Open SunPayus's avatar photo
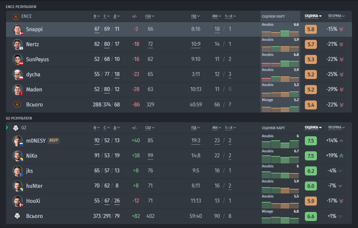This screenshot has height=228, width=358. (x=18, y=60)
